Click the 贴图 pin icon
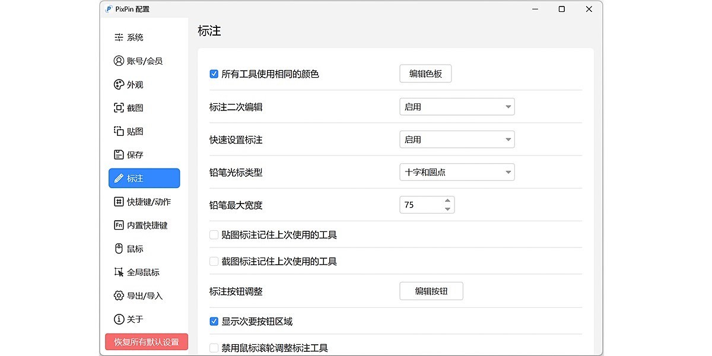 [x=119, y=131]
